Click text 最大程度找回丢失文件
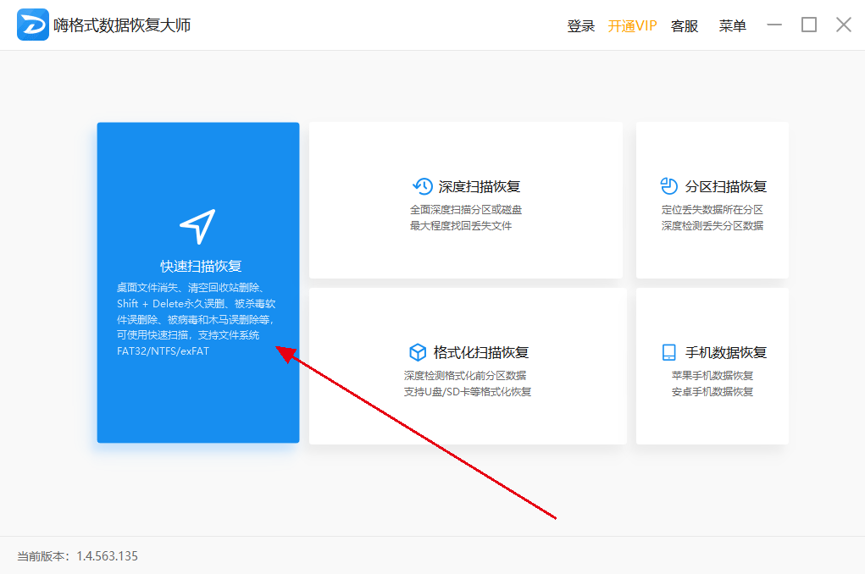This screenshot has width=865, height=574. (461, 225)
